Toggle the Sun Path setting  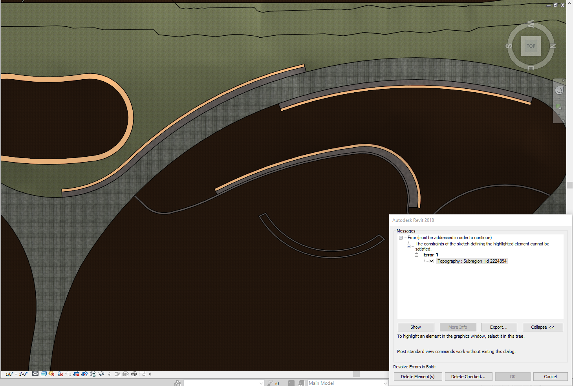[51, 374]
